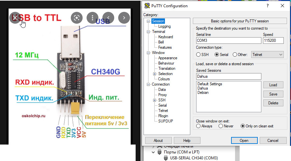Screen dimensions: 291x161
Task: Collapse the Порты (COM и LPT) device group
Action: coord(153,152)
